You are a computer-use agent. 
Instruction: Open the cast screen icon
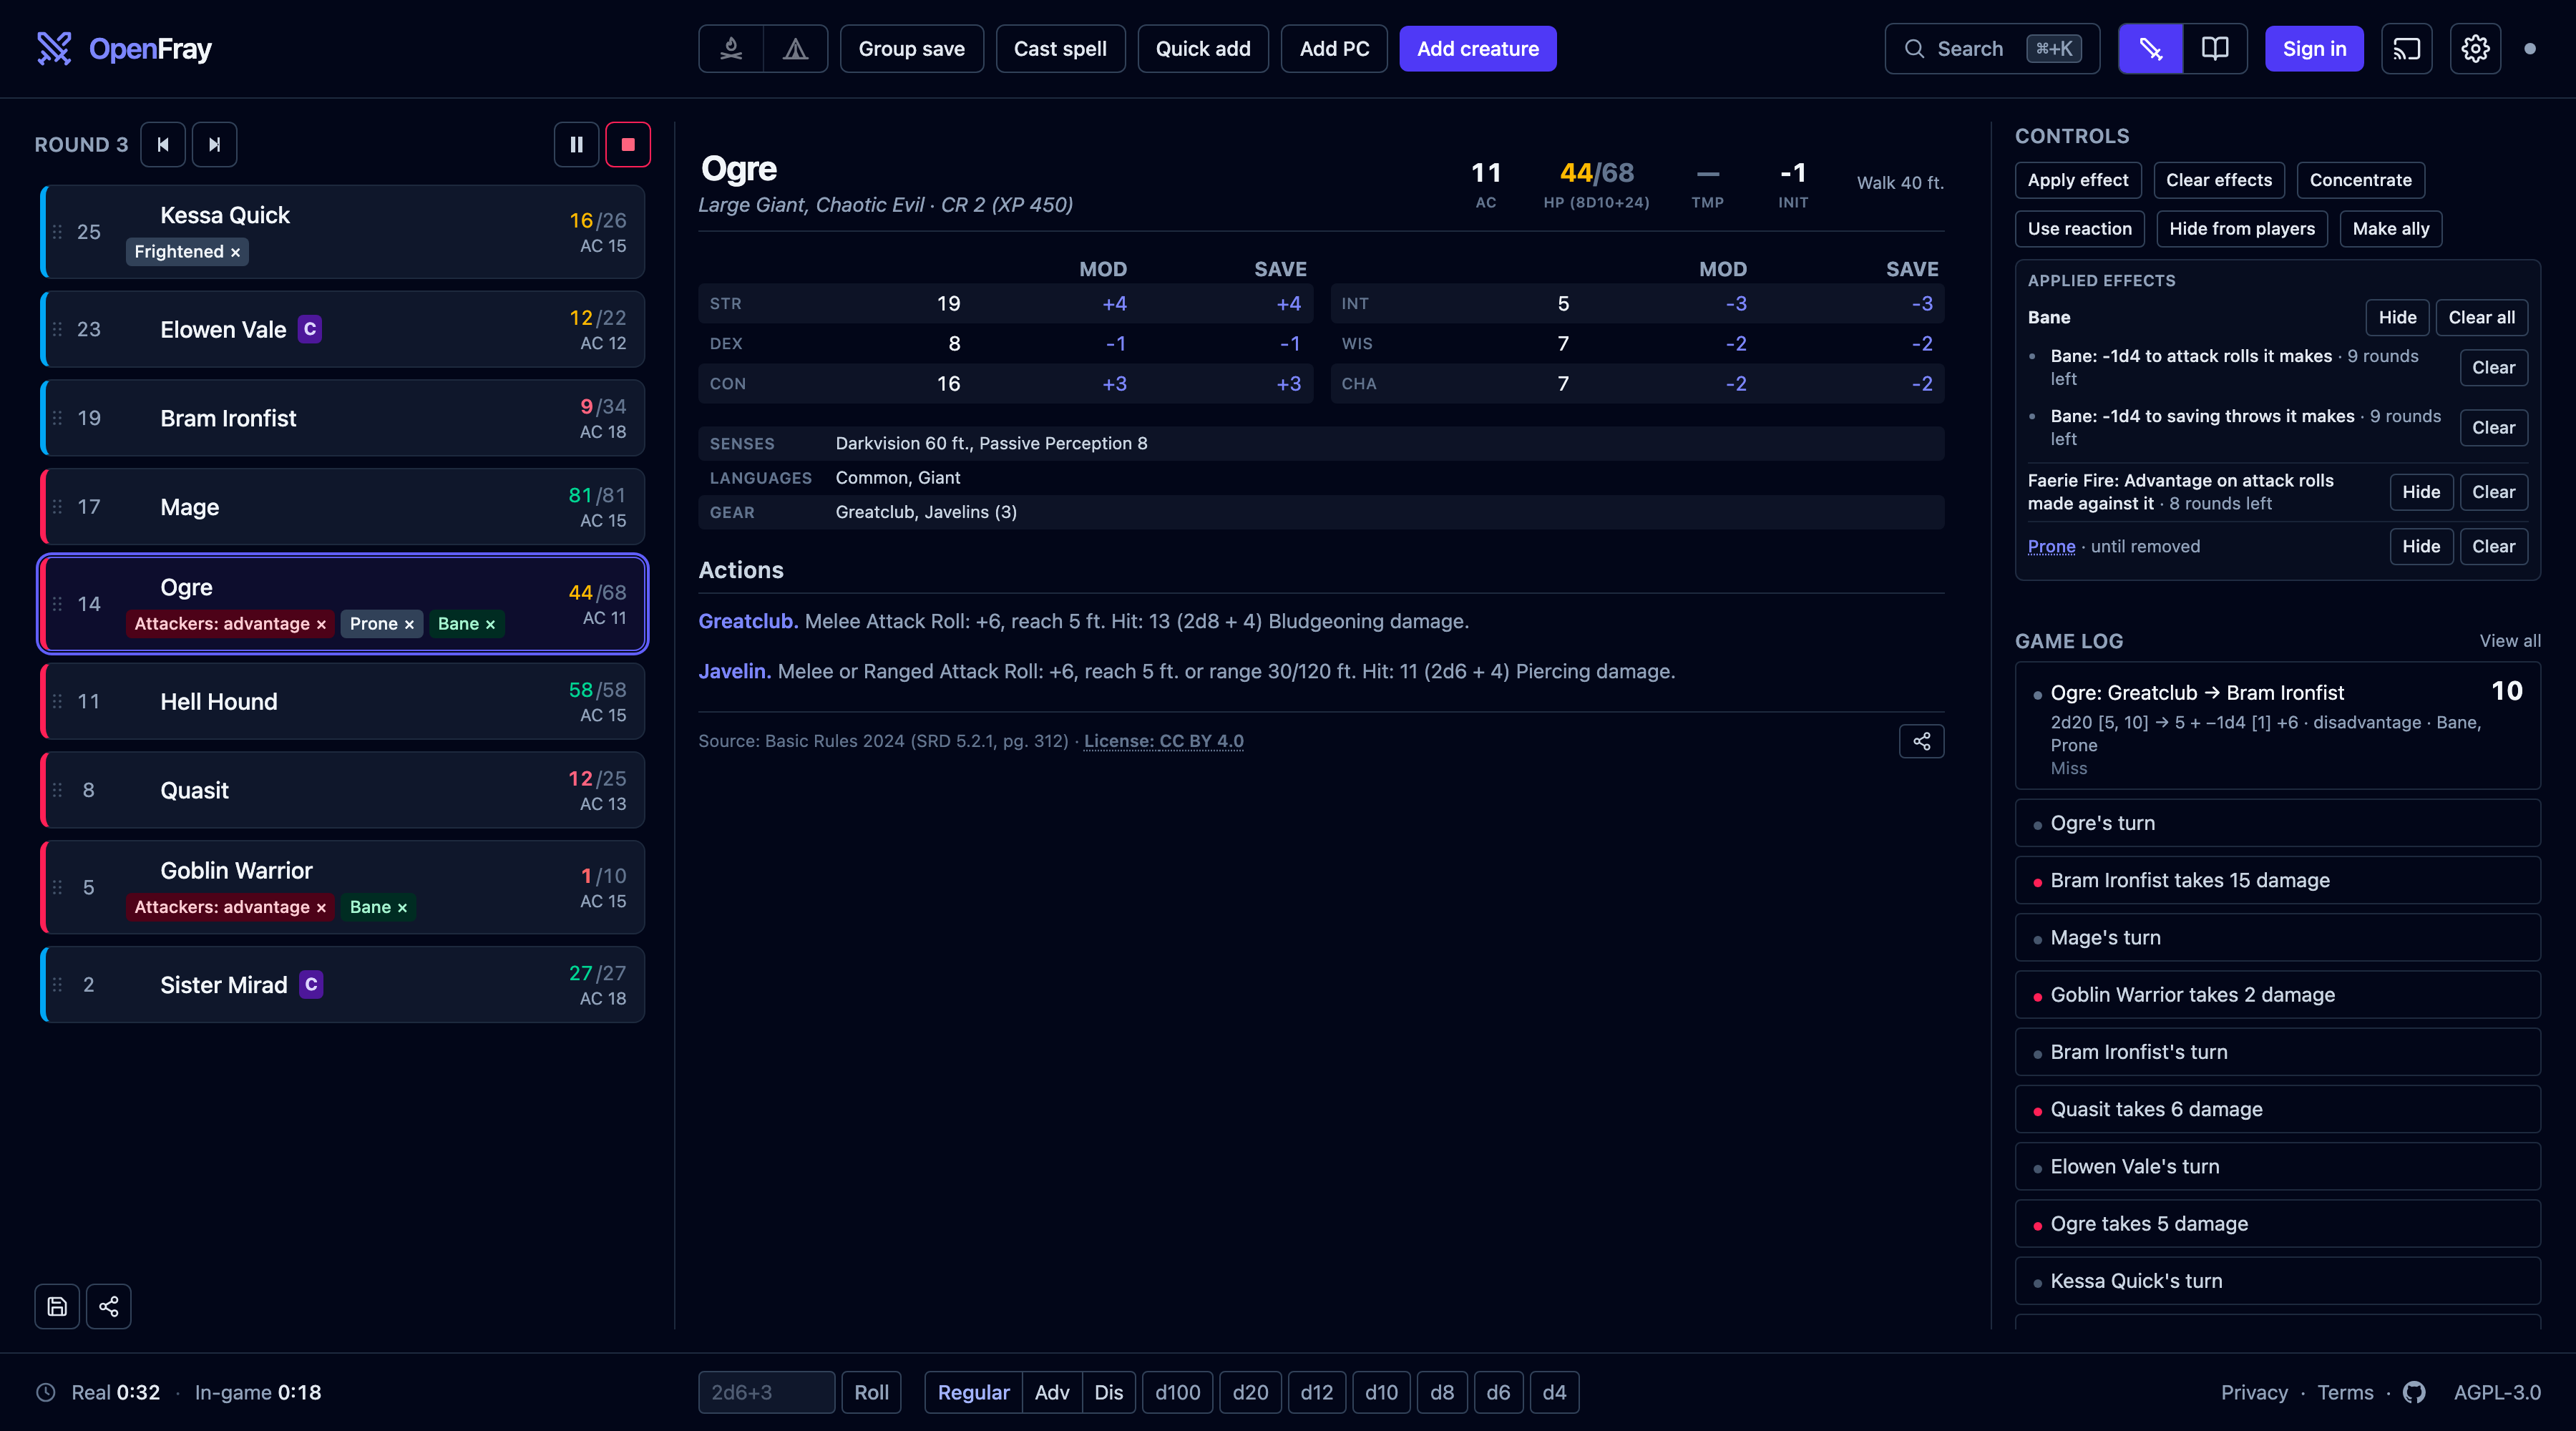point(2406,49)
